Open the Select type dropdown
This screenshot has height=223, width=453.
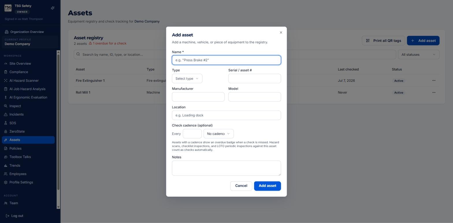187,79
